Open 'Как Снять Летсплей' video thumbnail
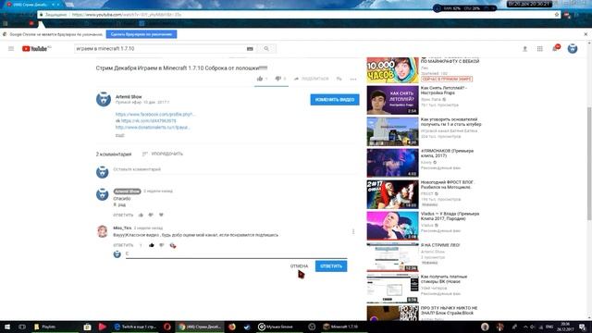This screenshot has width=592, height=333. 392,100
